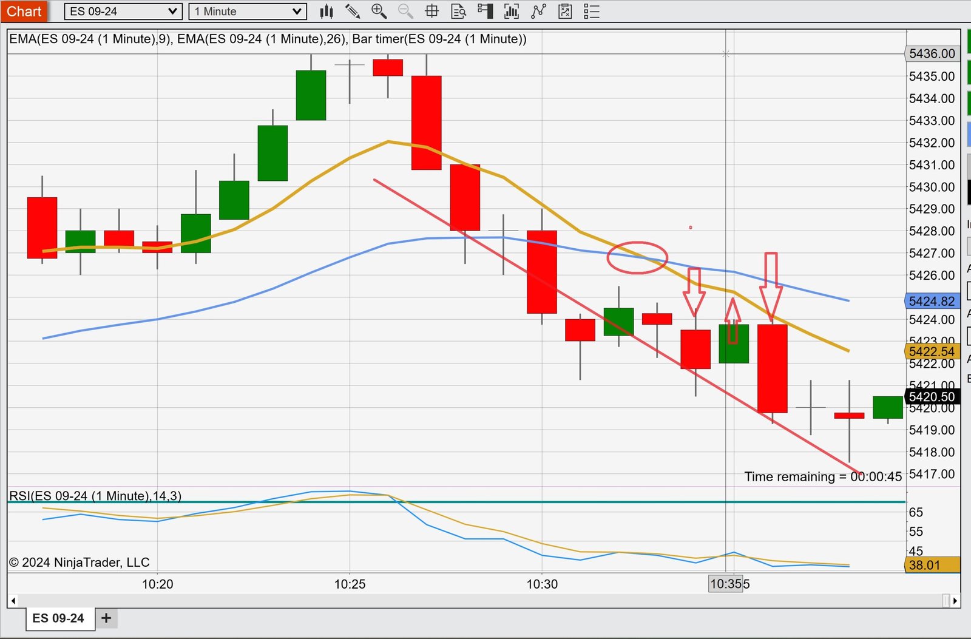Open the Indicators dialog icon

point(512,12)
